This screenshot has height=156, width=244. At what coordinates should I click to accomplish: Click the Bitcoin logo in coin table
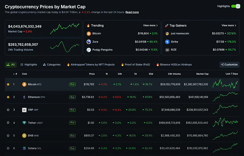pos(24,84)
